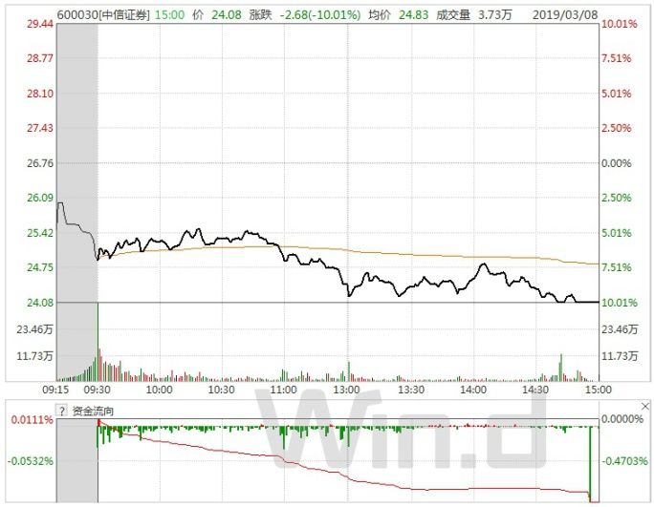
Task: Click the 28.10 price axis label
Action: coord(40,94)
